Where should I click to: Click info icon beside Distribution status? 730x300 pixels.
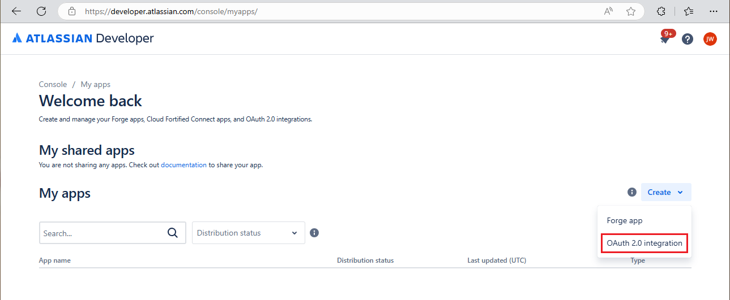point(314,233)
